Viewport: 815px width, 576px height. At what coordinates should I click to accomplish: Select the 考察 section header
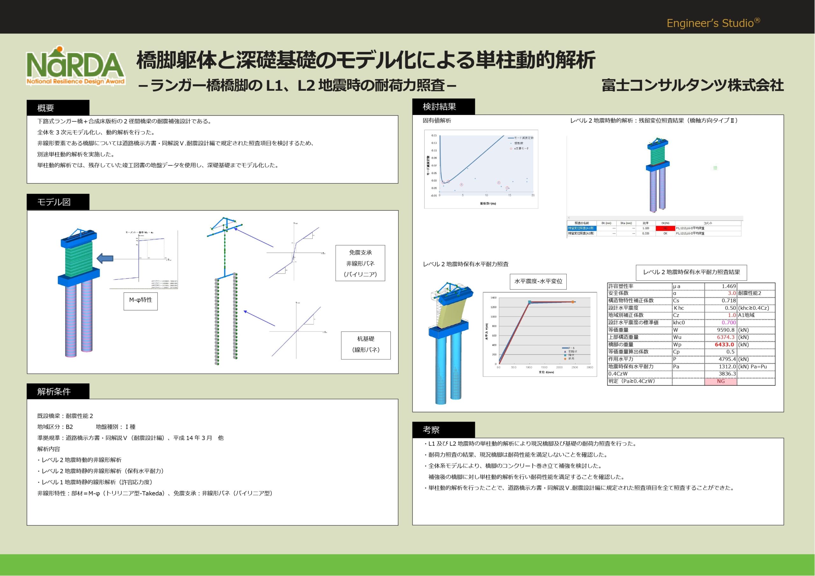click(x=443, y=430)
